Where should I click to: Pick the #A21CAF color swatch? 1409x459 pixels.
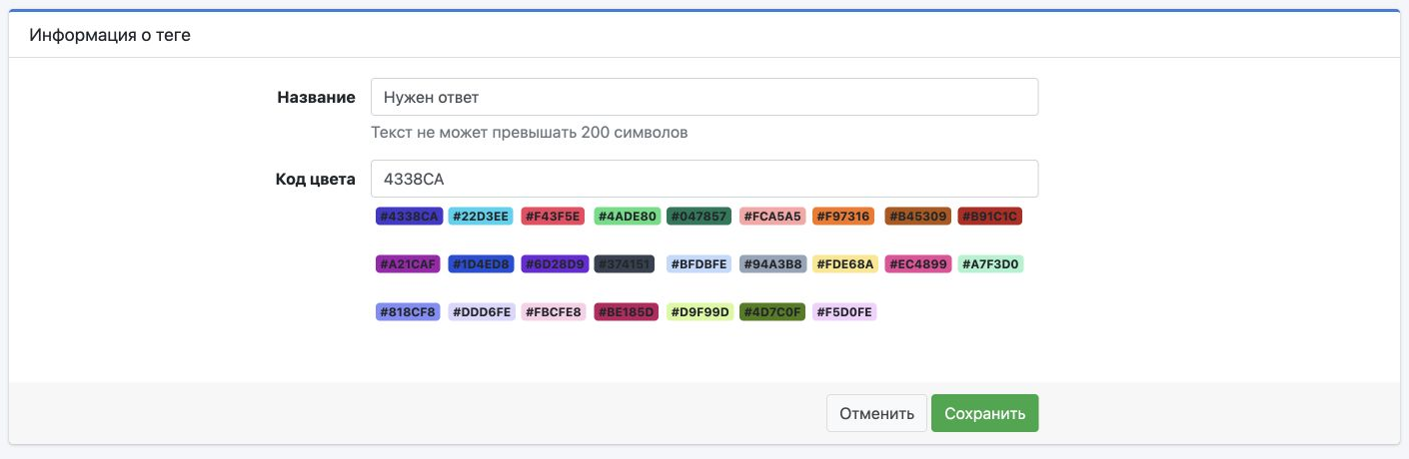[409, 264]
